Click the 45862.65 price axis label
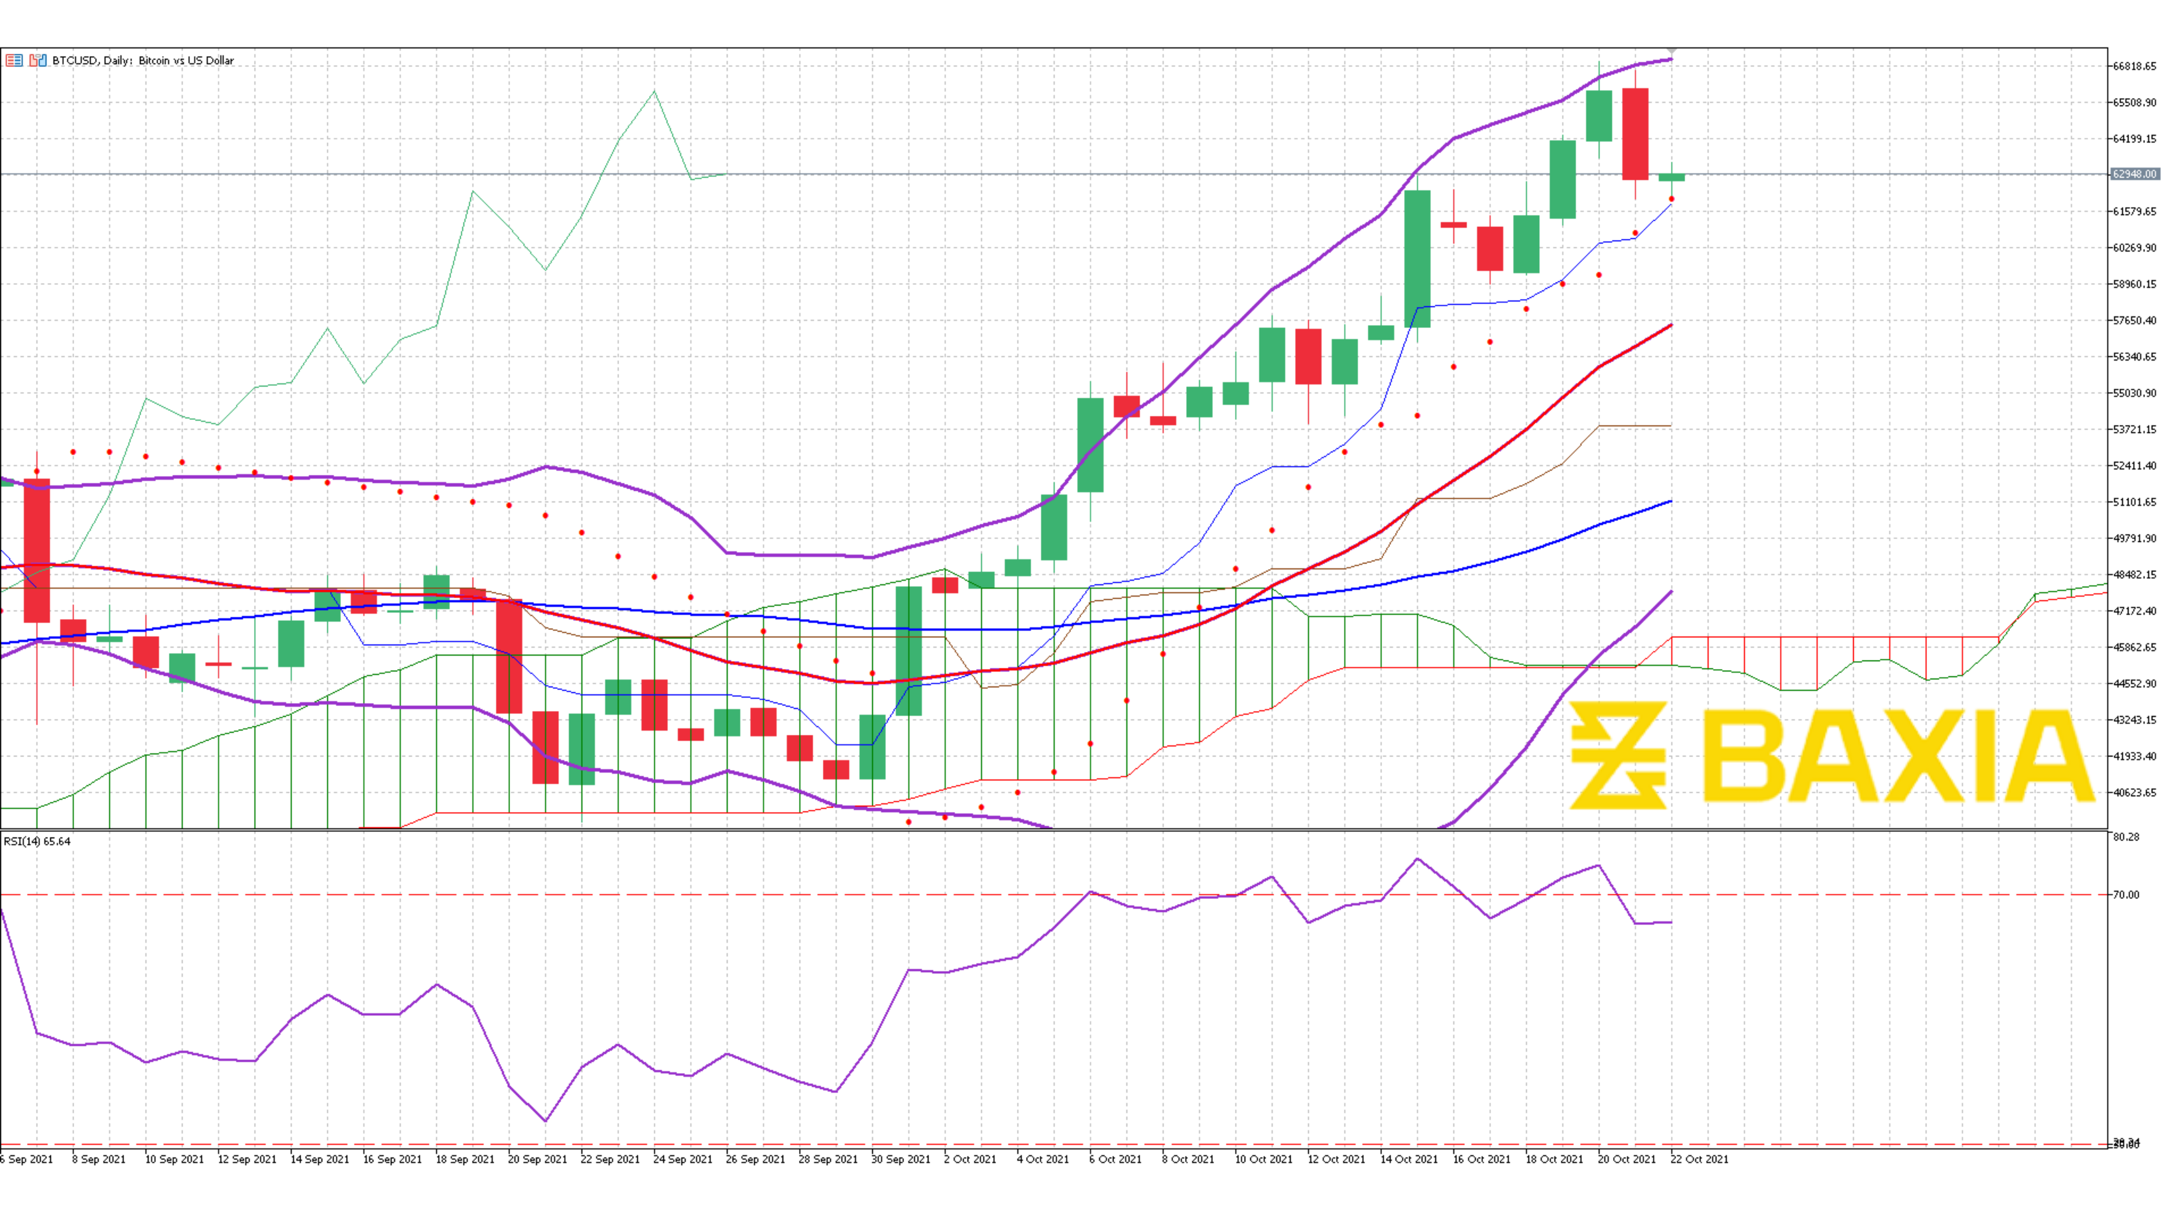The width and height of the screenshot is (2173, 1224). pos(2134,646)
